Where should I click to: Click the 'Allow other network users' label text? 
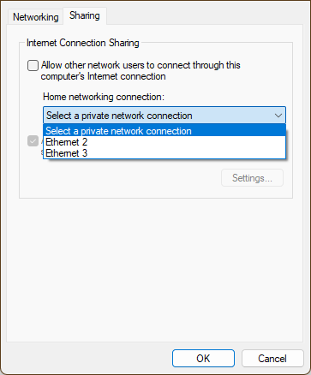tap(141, 71)
